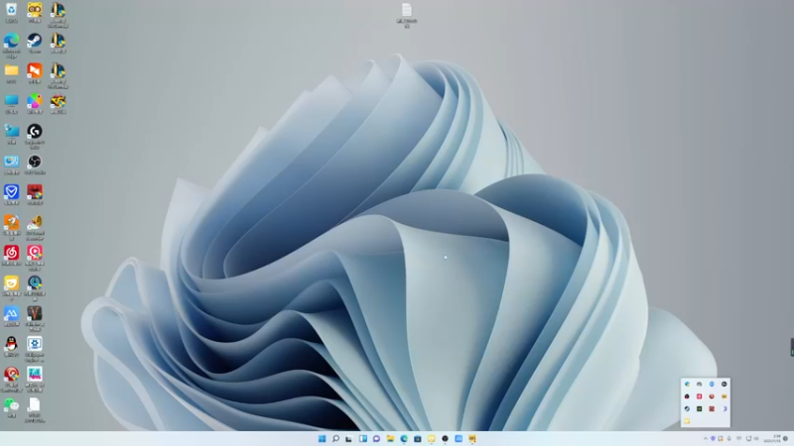Open This PC monitor desktop icon
The image size is (794, 446).
point(11,103)
